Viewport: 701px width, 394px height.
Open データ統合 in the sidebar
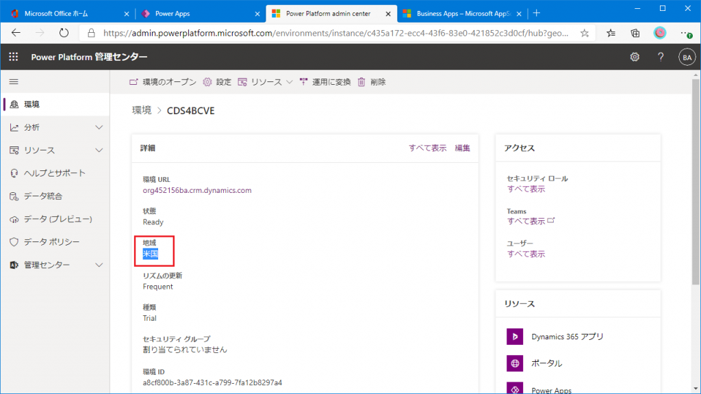(x=55, y=196)
